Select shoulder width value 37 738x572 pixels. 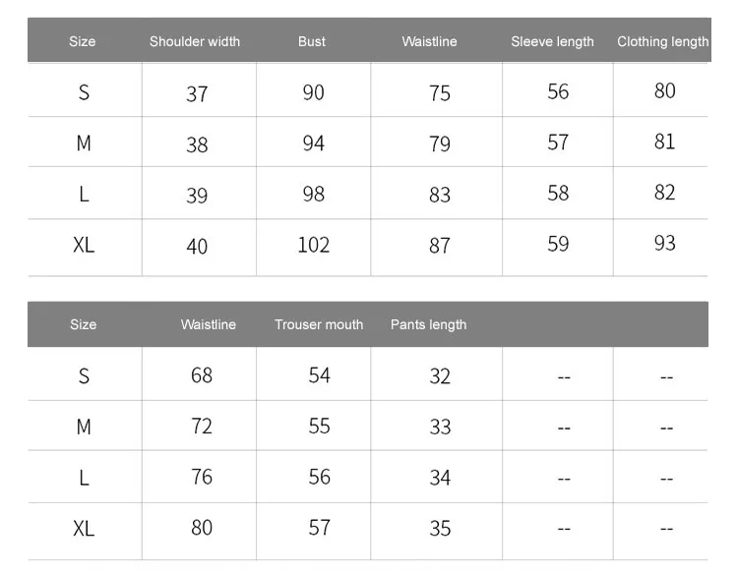pyautogui.click(x=197, y=93)
